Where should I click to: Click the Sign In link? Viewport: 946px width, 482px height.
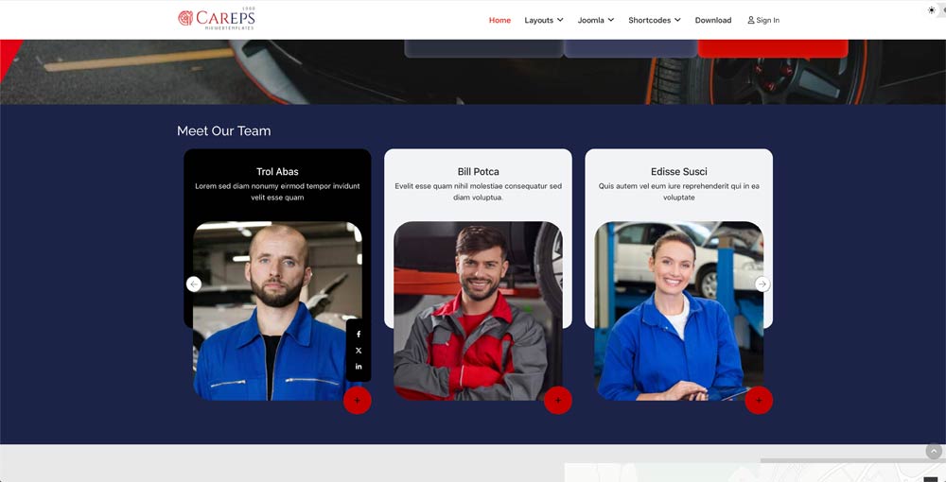point(763,20)
